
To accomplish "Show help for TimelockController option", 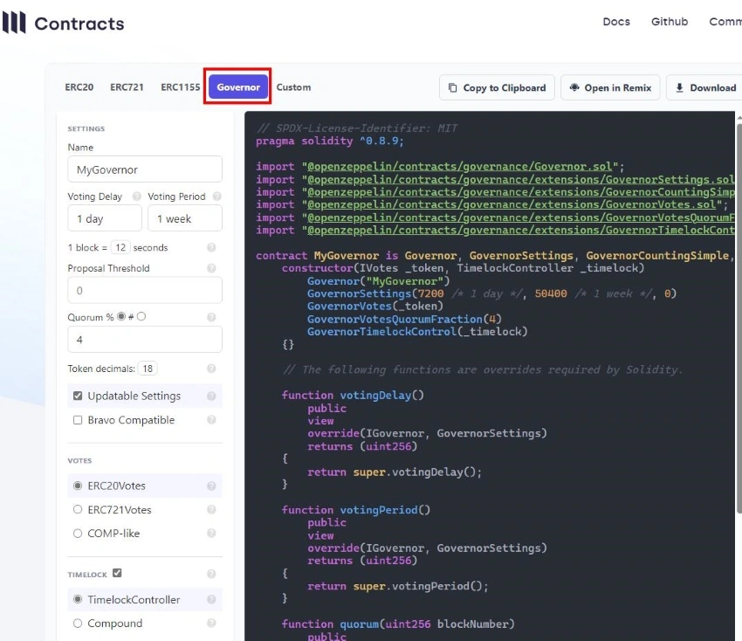I will coord(211,599).
